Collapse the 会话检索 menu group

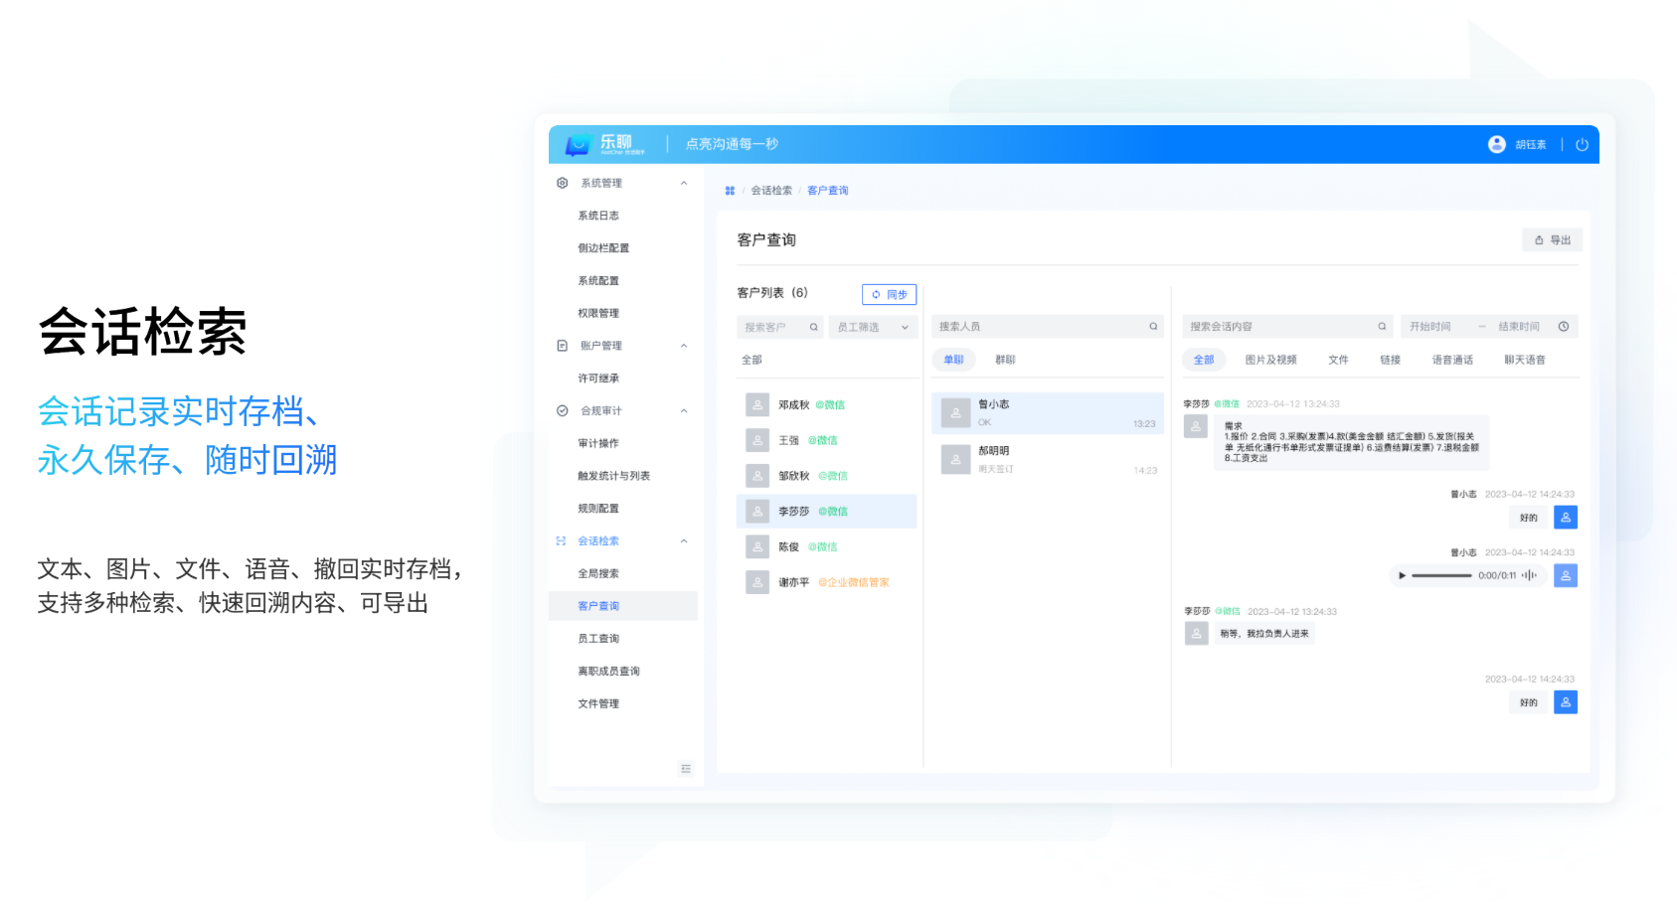pyautogui.click(x=684, y=541)
